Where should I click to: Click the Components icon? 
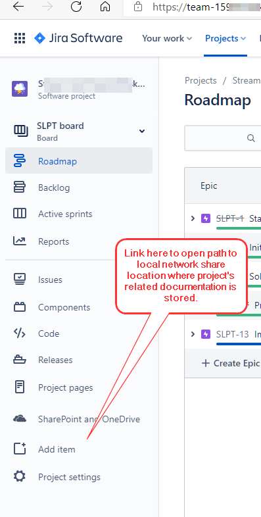(x=20, y=307)
